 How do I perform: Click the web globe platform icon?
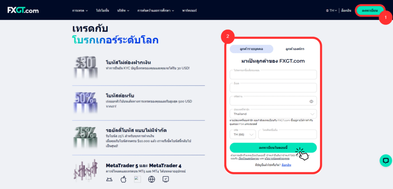151,179
